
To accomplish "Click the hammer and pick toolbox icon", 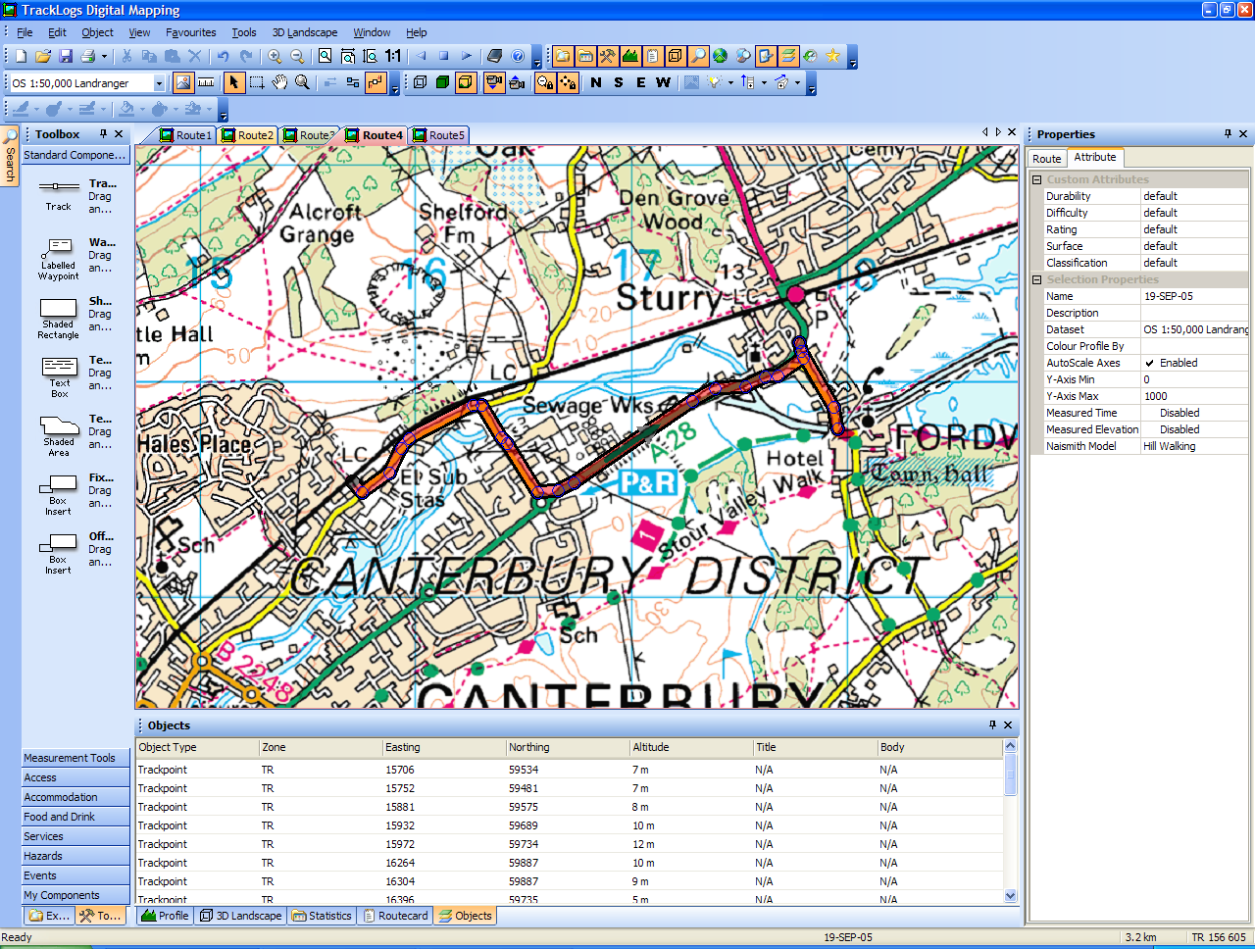I will [608, 57].
